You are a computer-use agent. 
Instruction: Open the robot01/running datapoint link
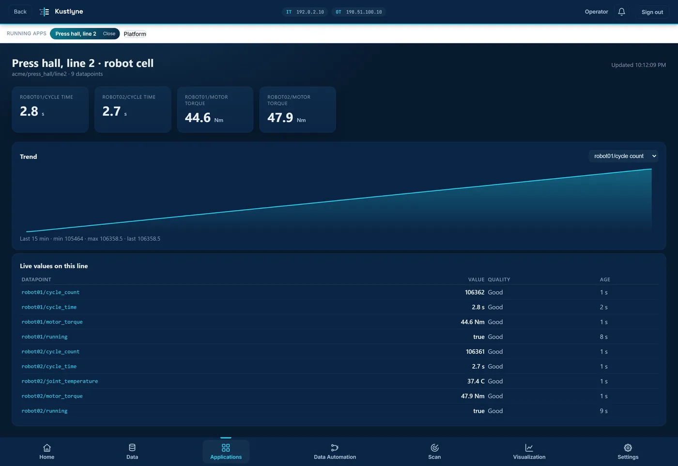click(45, 337)
